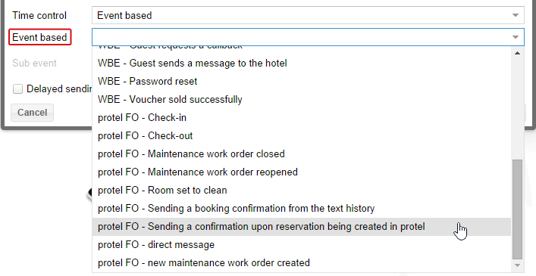This screenshot has width=536, height=276.
Task: Click the dropdown list scrollbar thumb
Action: pyautogui.click(x=518, y=209)
